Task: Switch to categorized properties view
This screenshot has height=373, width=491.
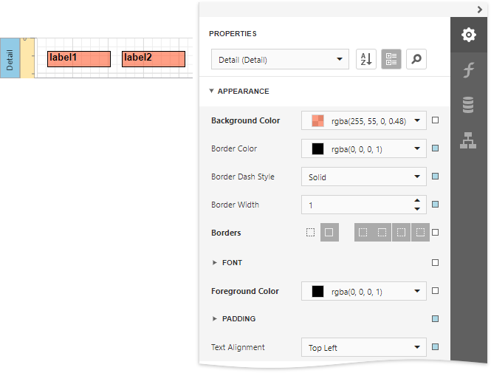Action: point(391,60)
